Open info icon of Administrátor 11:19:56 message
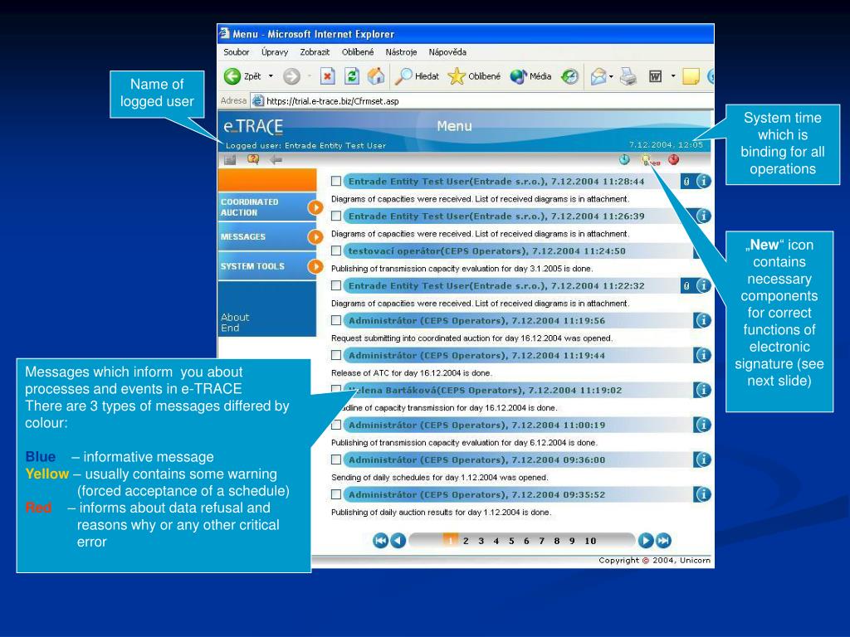Image resolution: width=850 pixels, height=637 pixels. click(x=702, y=320)
